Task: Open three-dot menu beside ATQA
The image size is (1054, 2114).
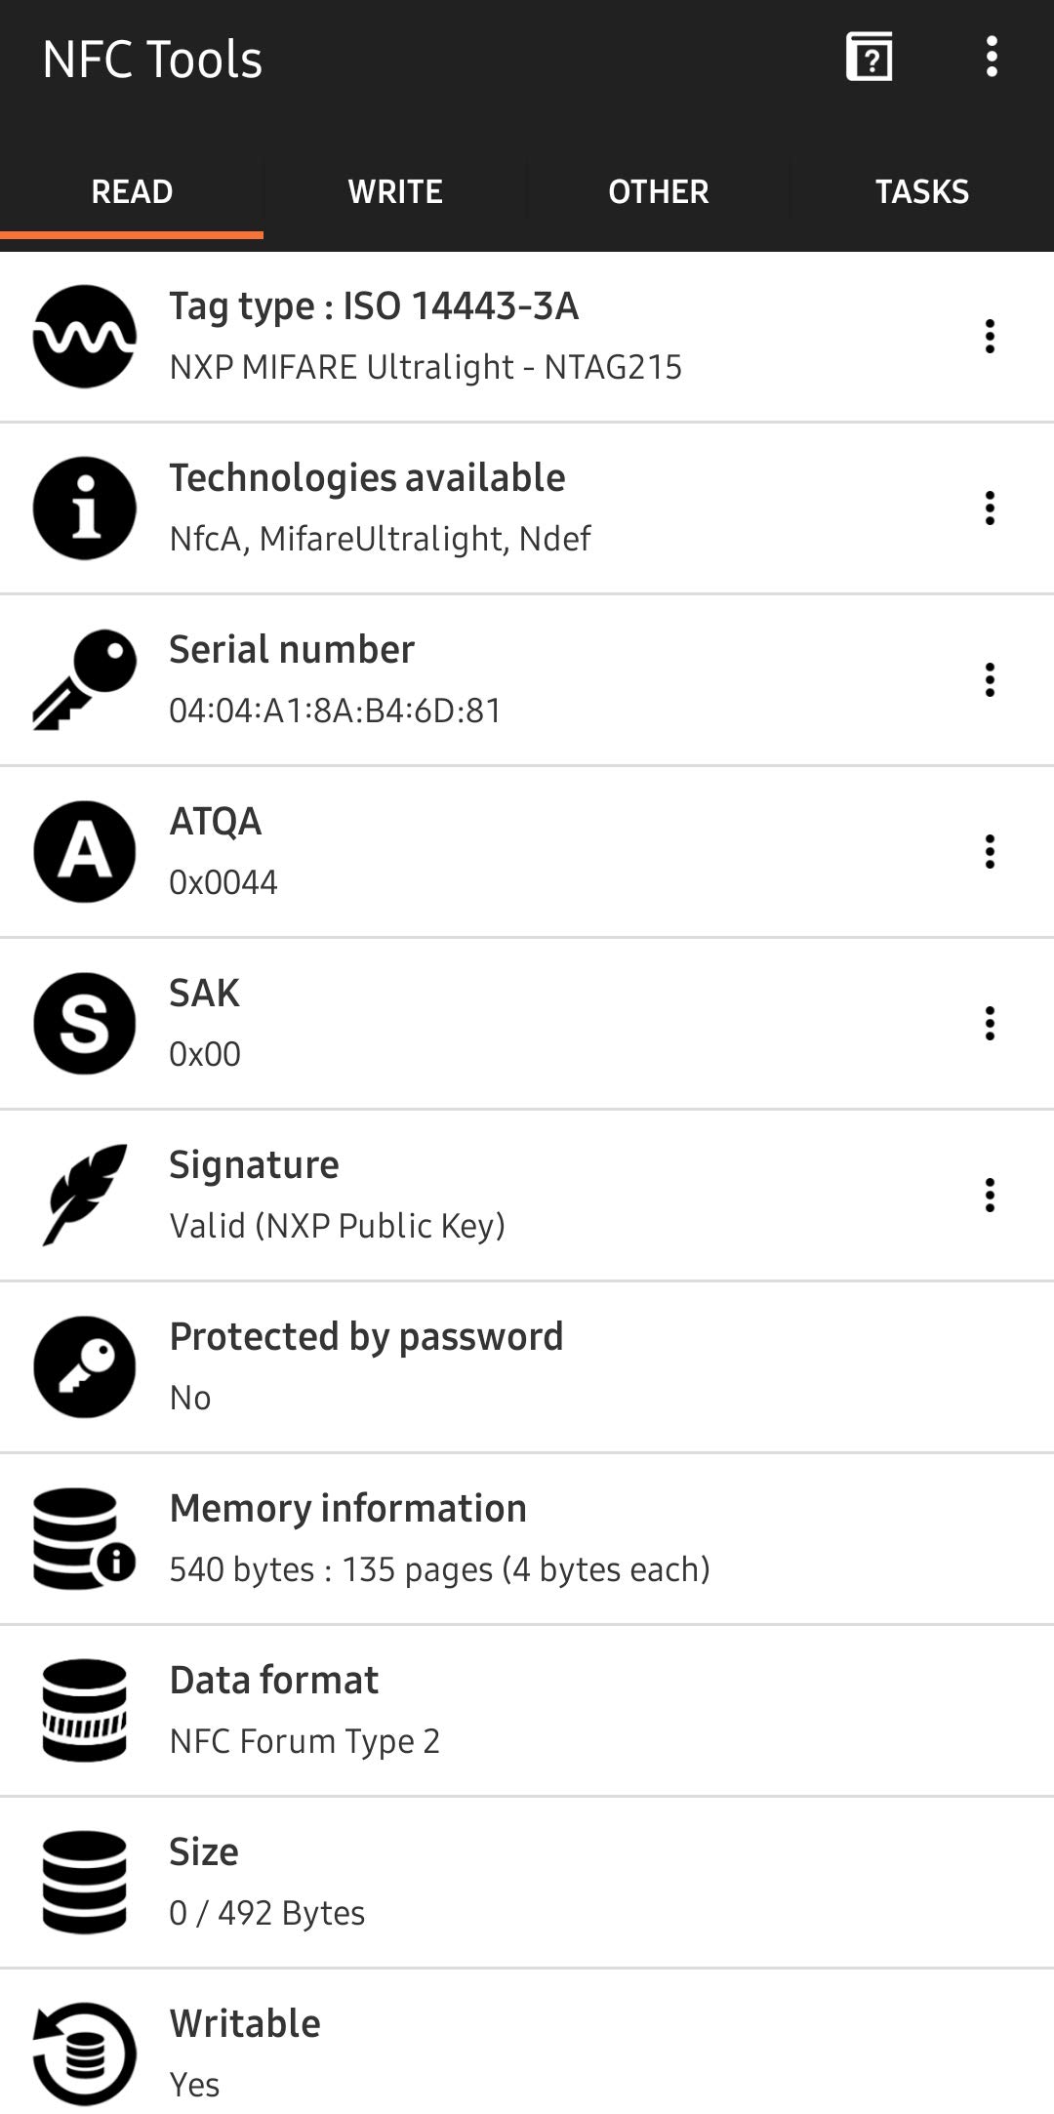Action: (990, 852)
